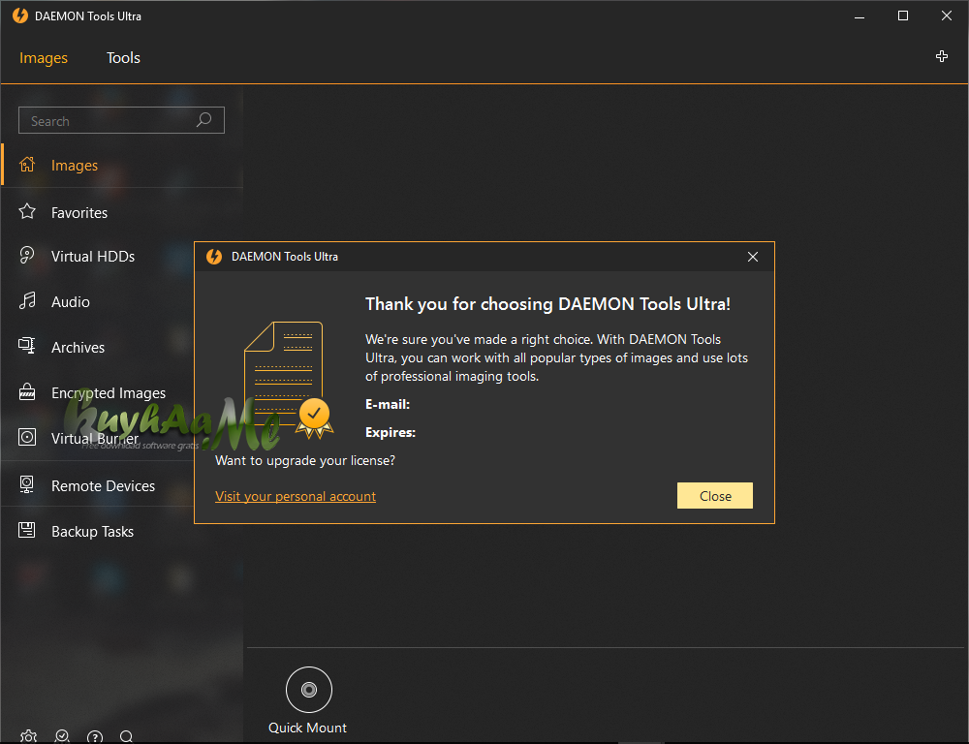The height and width of the screenshot is (744, 969).
Task: Select the Audio music note icon
Action: pyautogui.click(x=27, y=301)
